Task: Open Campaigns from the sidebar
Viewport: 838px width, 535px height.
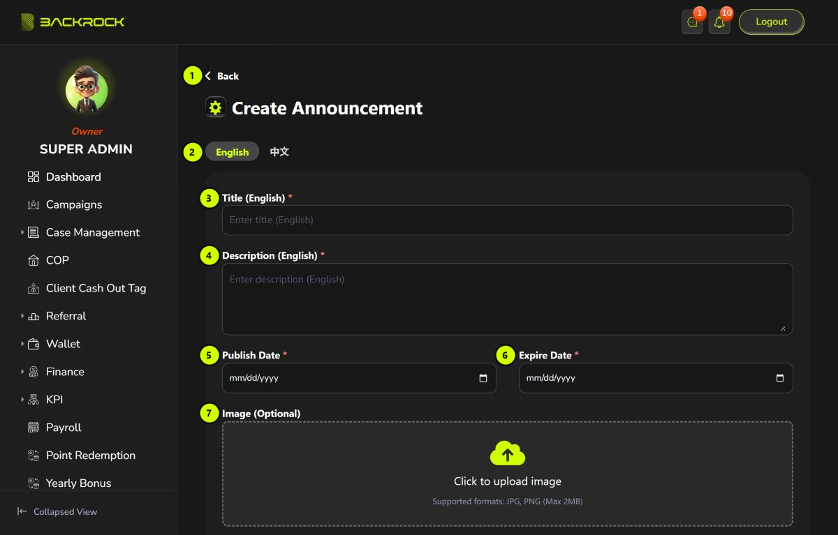Action: point(74,205)
